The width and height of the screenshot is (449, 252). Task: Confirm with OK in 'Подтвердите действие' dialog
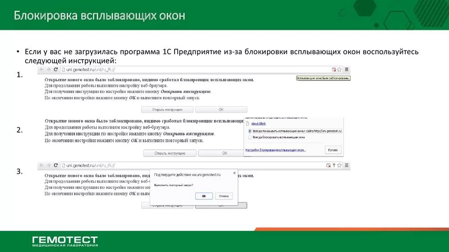pyautogui.click(x=204, y=196)
